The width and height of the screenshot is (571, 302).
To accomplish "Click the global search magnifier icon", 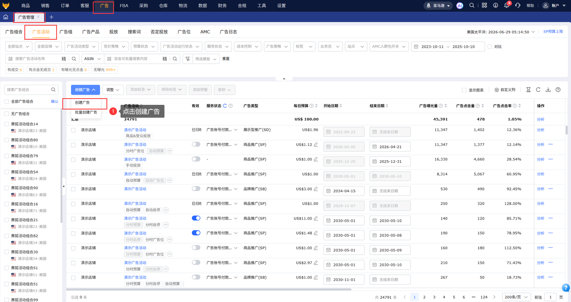I will 472,5.
